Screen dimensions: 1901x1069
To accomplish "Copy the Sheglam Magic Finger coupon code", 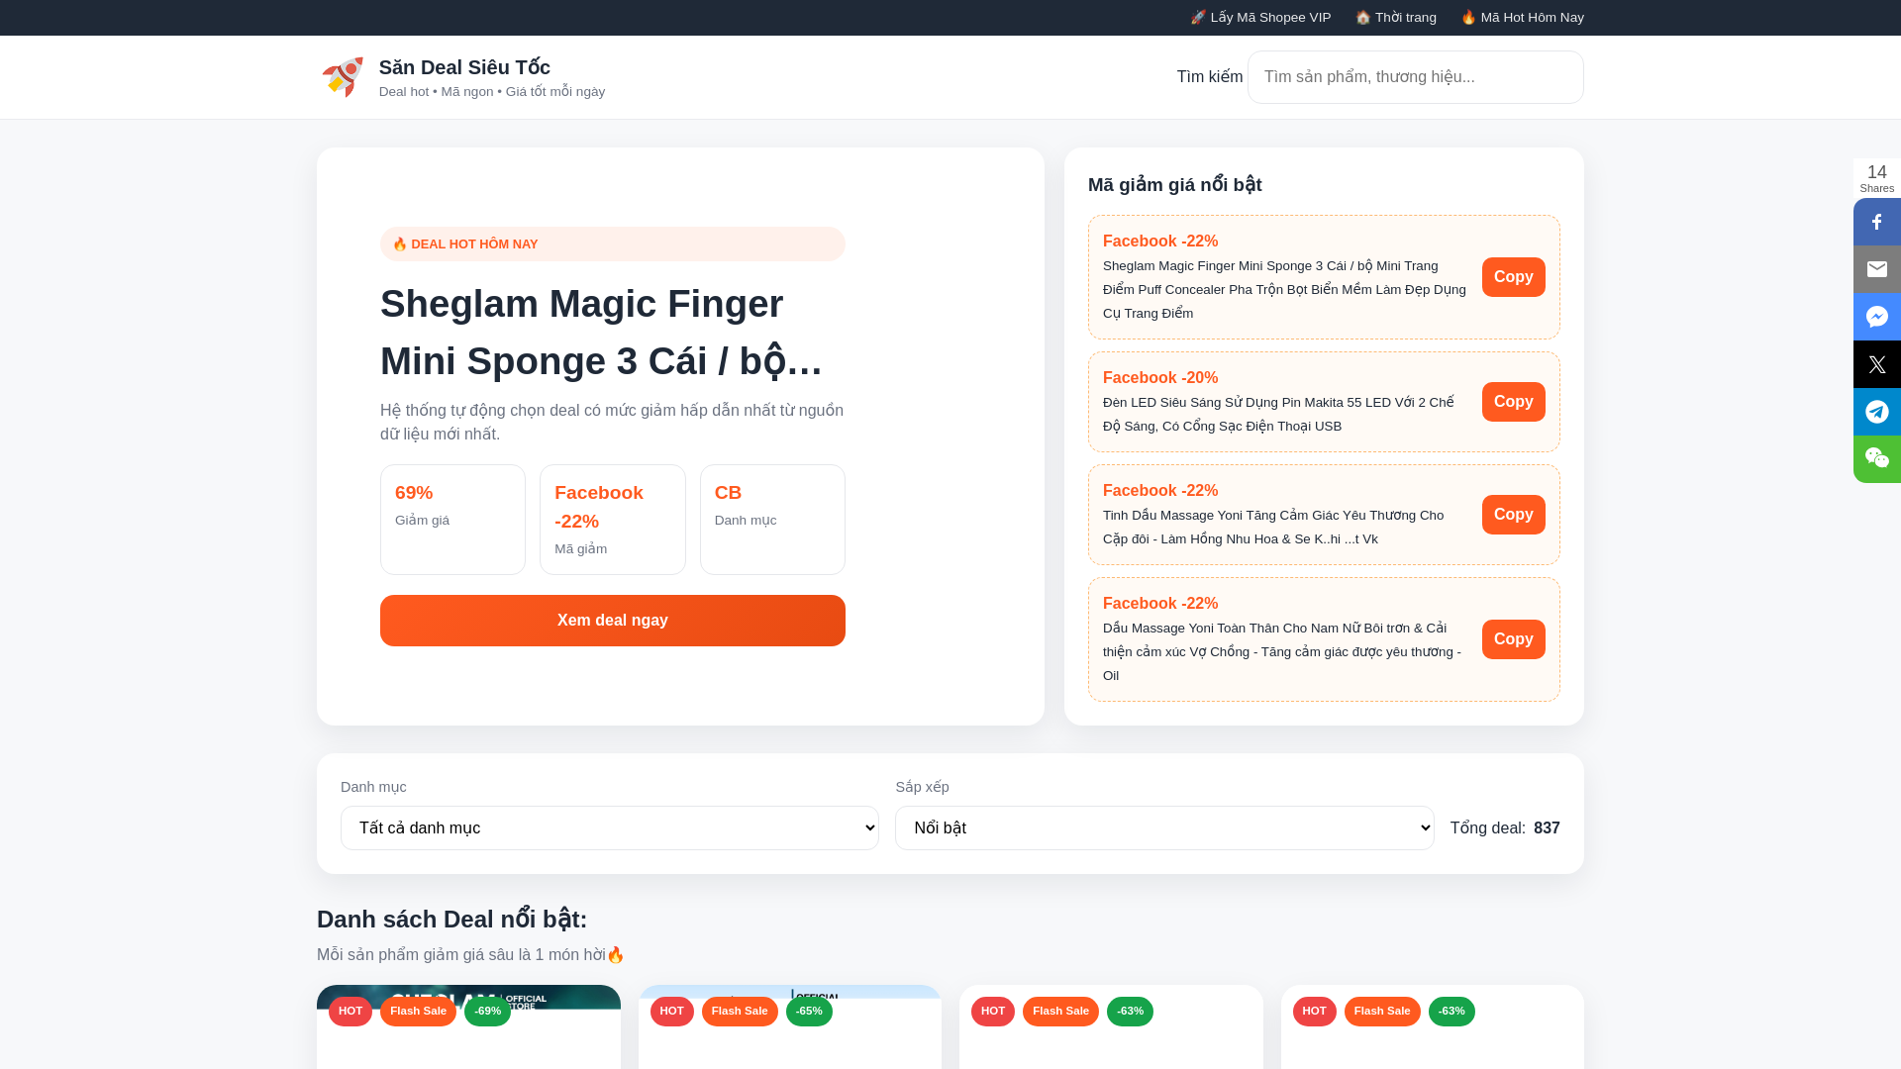I will click(x=1514, y=277).
